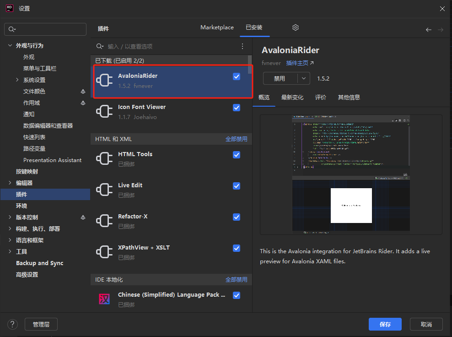Select 按键映射 in the settings tree
452x337 pixels.
[x=27, y=172]
